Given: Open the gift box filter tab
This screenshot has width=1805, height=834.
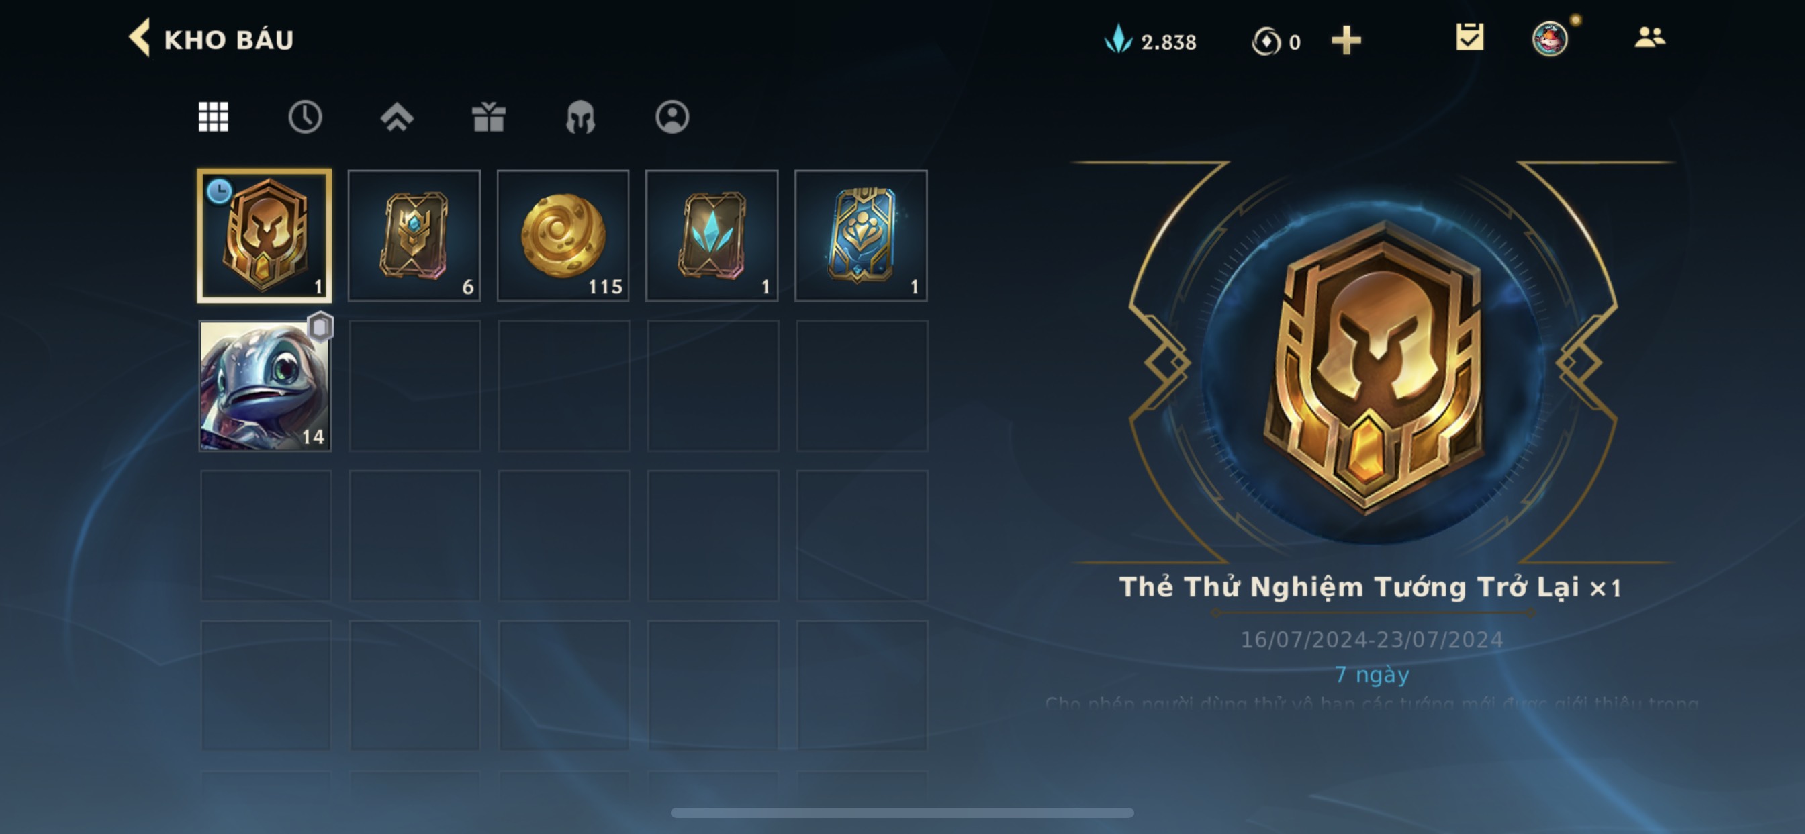Looking at the screenshot, I should coord(488,116).
